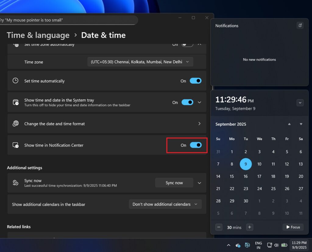This screenshot has height=252, width=312.
Task: Click the notification settings bell icon
Action: pyautogui.click(x=300, y=25)
